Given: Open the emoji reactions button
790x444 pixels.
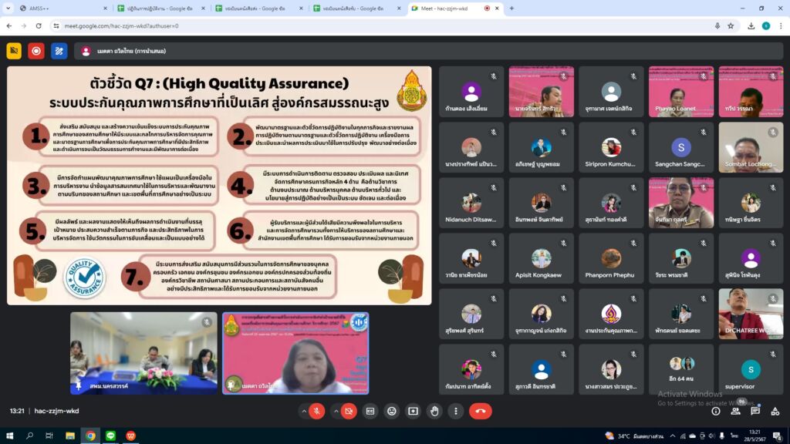Looking at the screenshot, I should [391, 411].
